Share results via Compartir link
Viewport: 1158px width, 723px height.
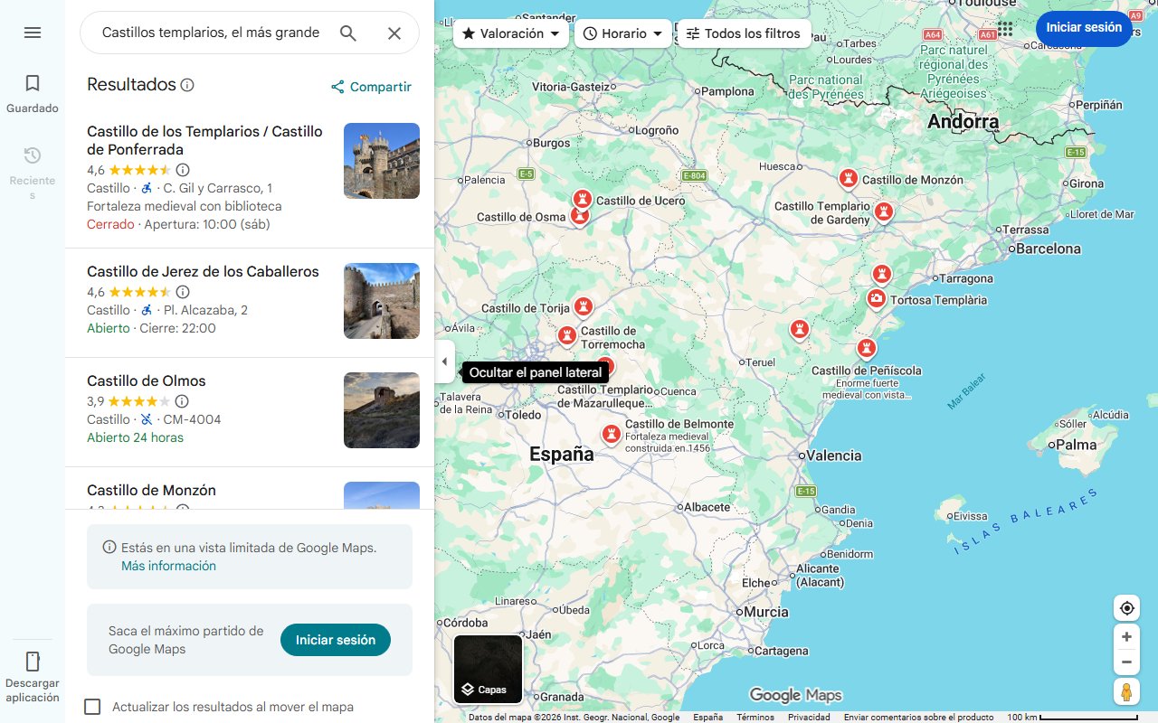pyautogui.click(x=371, y=86)
